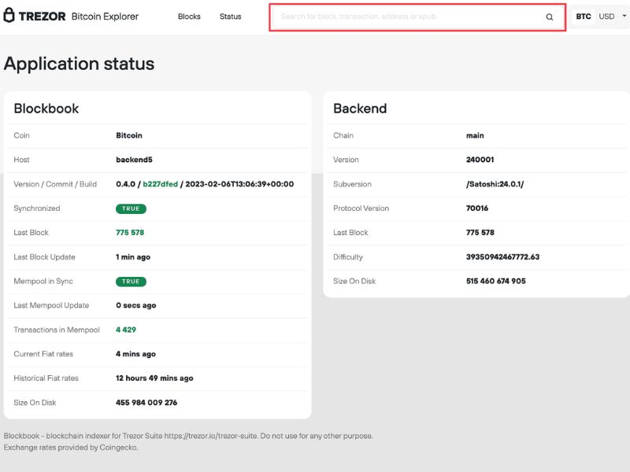Click the Mempool in Sync TRUE badge
The image size is (630, 472).
click(131, 282)
